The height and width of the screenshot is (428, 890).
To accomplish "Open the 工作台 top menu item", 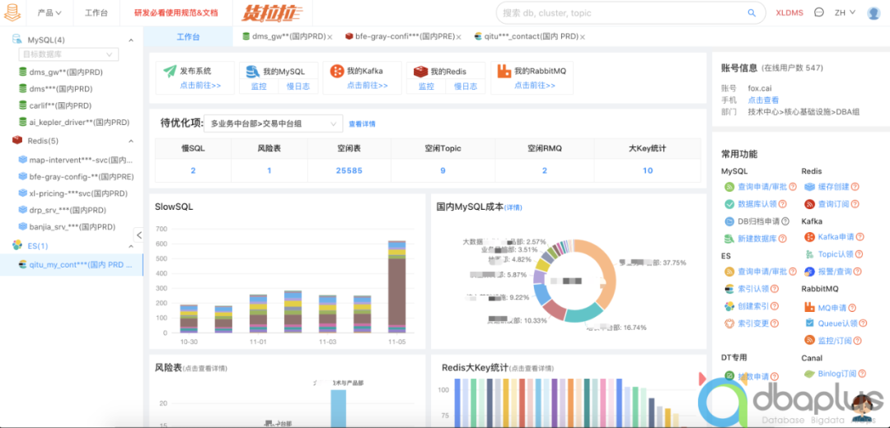I will pos(96,12).
